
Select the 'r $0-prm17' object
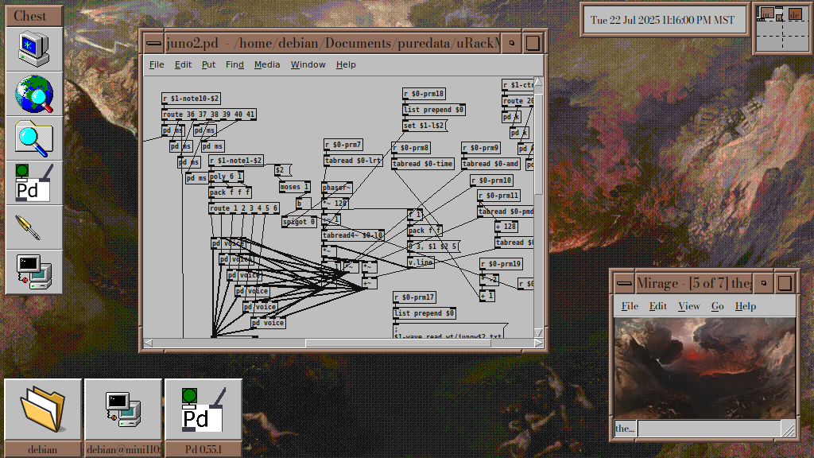click(414, 297)
